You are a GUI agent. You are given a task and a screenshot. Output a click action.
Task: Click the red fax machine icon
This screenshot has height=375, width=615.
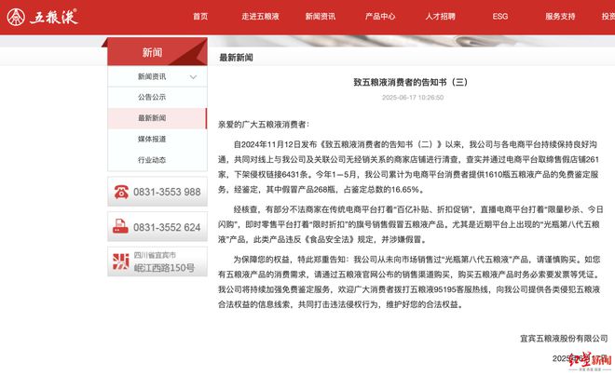(120, 227)
